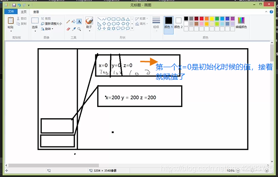Click the Paste clipboard icon
Image resolution: width=278 pixels, height=177 pixels.
pyautogui.click(x=11, y=20)
